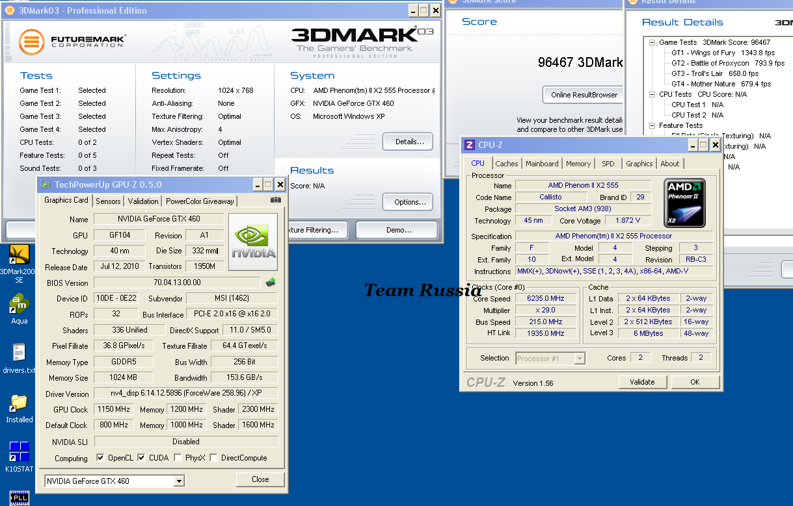Toggle the OpenCL checkbox in GPU-Z
This screenshot has height=506, width=793.
click(x=100, y=458)
